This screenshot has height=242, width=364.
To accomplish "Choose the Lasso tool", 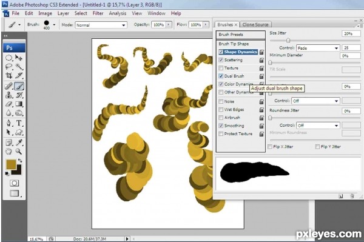I will click(9, 67).
